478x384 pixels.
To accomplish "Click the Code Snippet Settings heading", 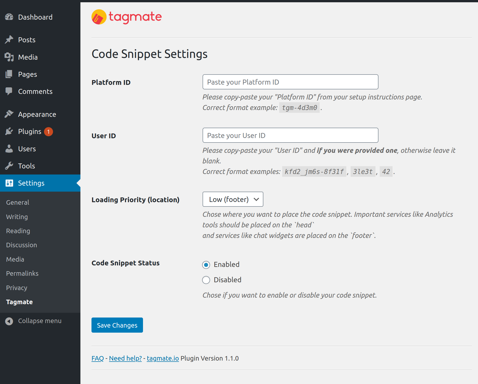I will [x=150, y=54].
